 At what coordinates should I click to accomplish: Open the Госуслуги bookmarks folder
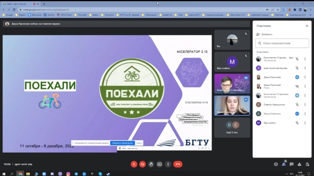[x=107, y=15]
